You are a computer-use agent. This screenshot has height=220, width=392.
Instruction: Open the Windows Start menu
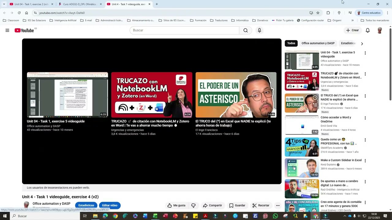[x=5, y=216]
